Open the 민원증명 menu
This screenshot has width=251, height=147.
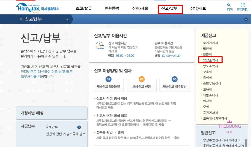point(112,8)
